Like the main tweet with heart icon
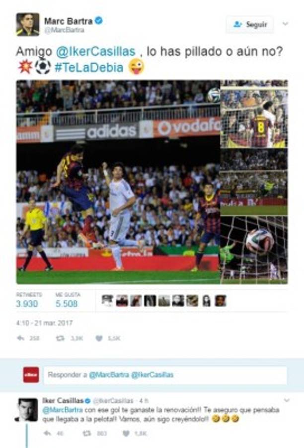304x448 pixels. pos(99,338)
